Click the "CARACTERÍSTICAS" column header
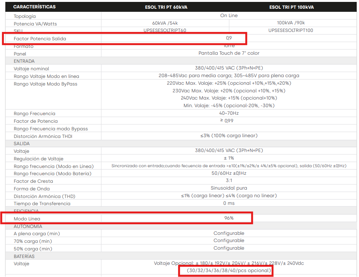 coord(34,7)
